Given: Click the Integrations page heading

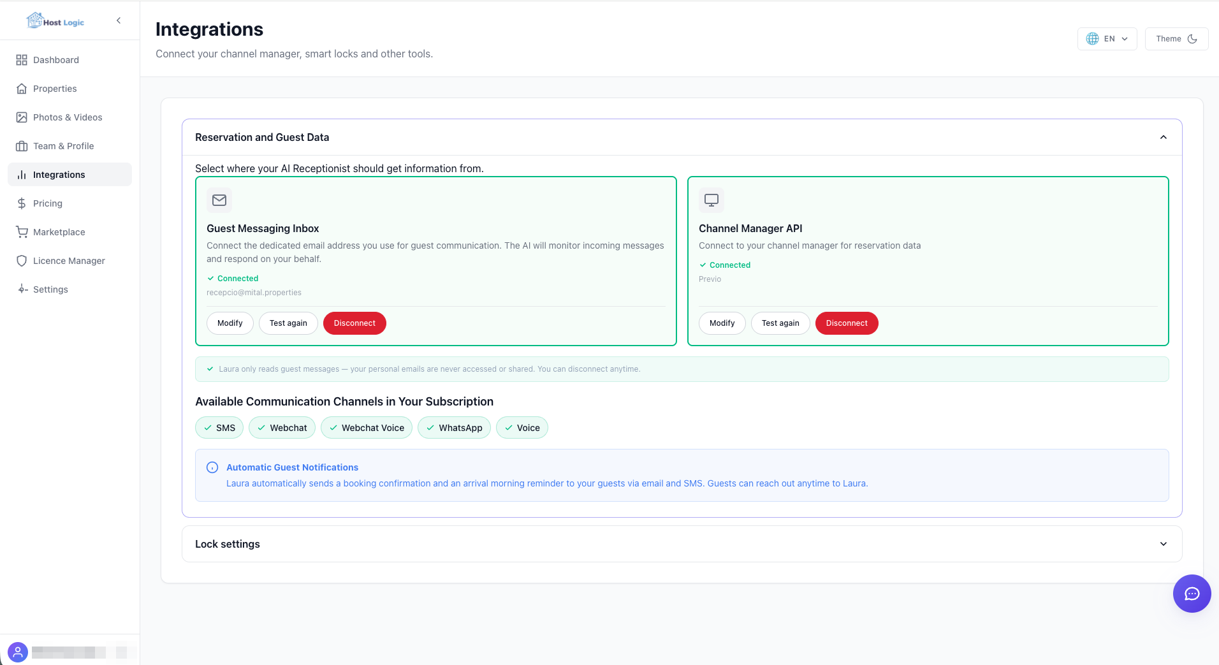Looking at the screenshot, I should point(209,29).
